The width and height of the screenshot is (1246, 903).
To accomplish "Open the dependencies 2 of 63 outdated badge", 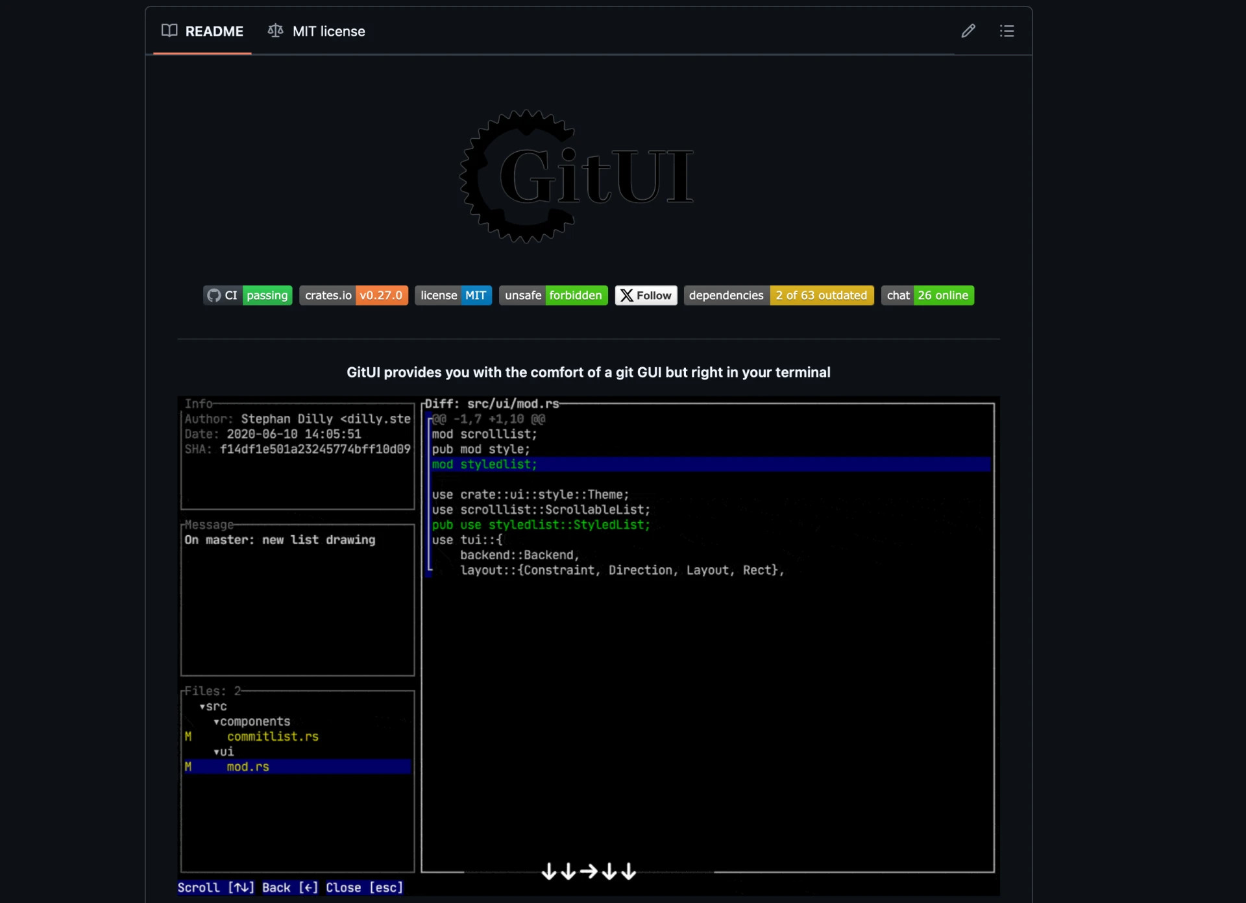I will click(779, 295).
